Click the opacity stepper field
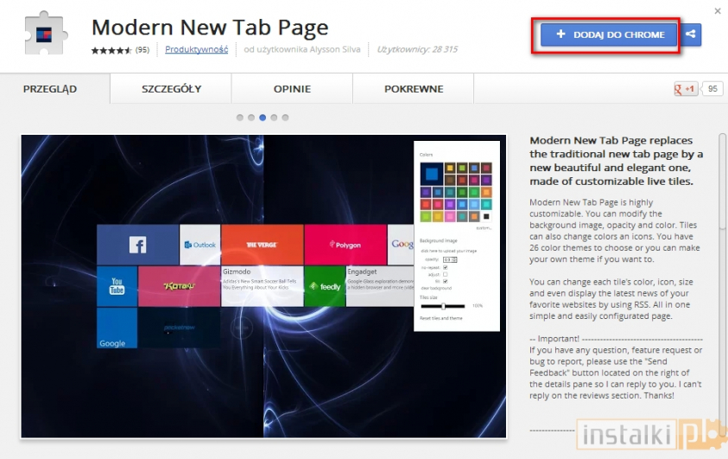Screen dimensions: 728x459 click(450, 258)
